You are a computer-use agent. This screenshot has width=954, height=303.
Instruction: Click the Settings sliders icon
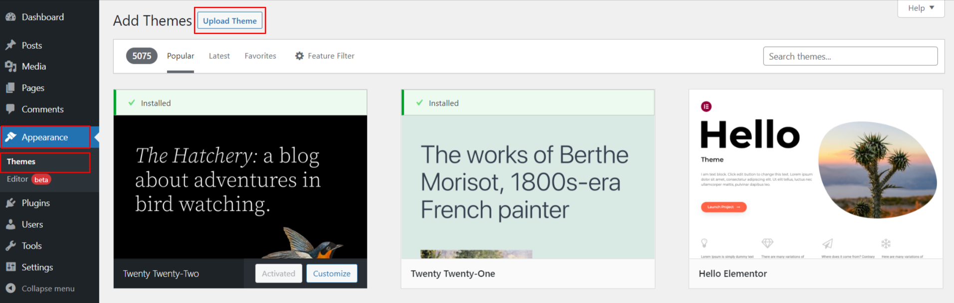[x=10, y=267]
